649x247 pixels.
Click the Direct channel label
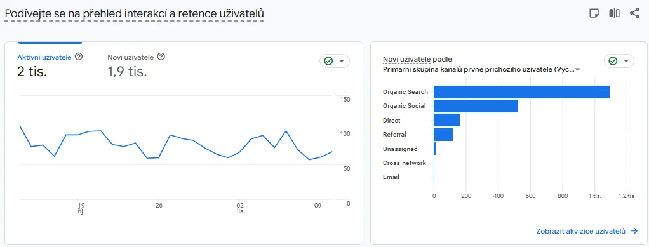tap(392, 121)
